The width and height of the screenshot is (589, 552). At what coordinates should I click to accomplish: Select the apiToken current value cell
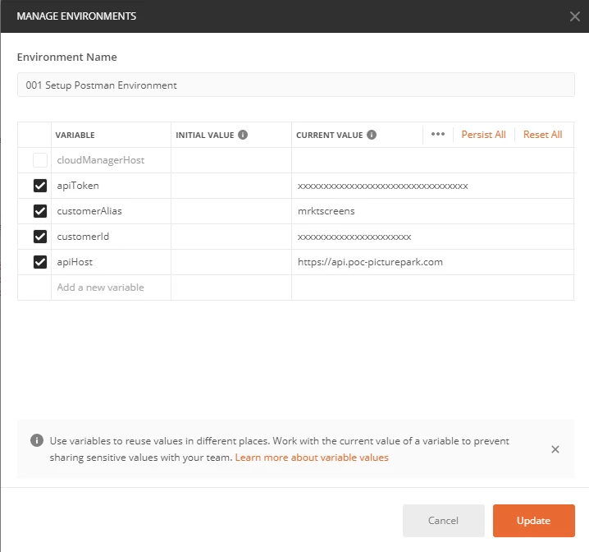(x=433, y=186)
